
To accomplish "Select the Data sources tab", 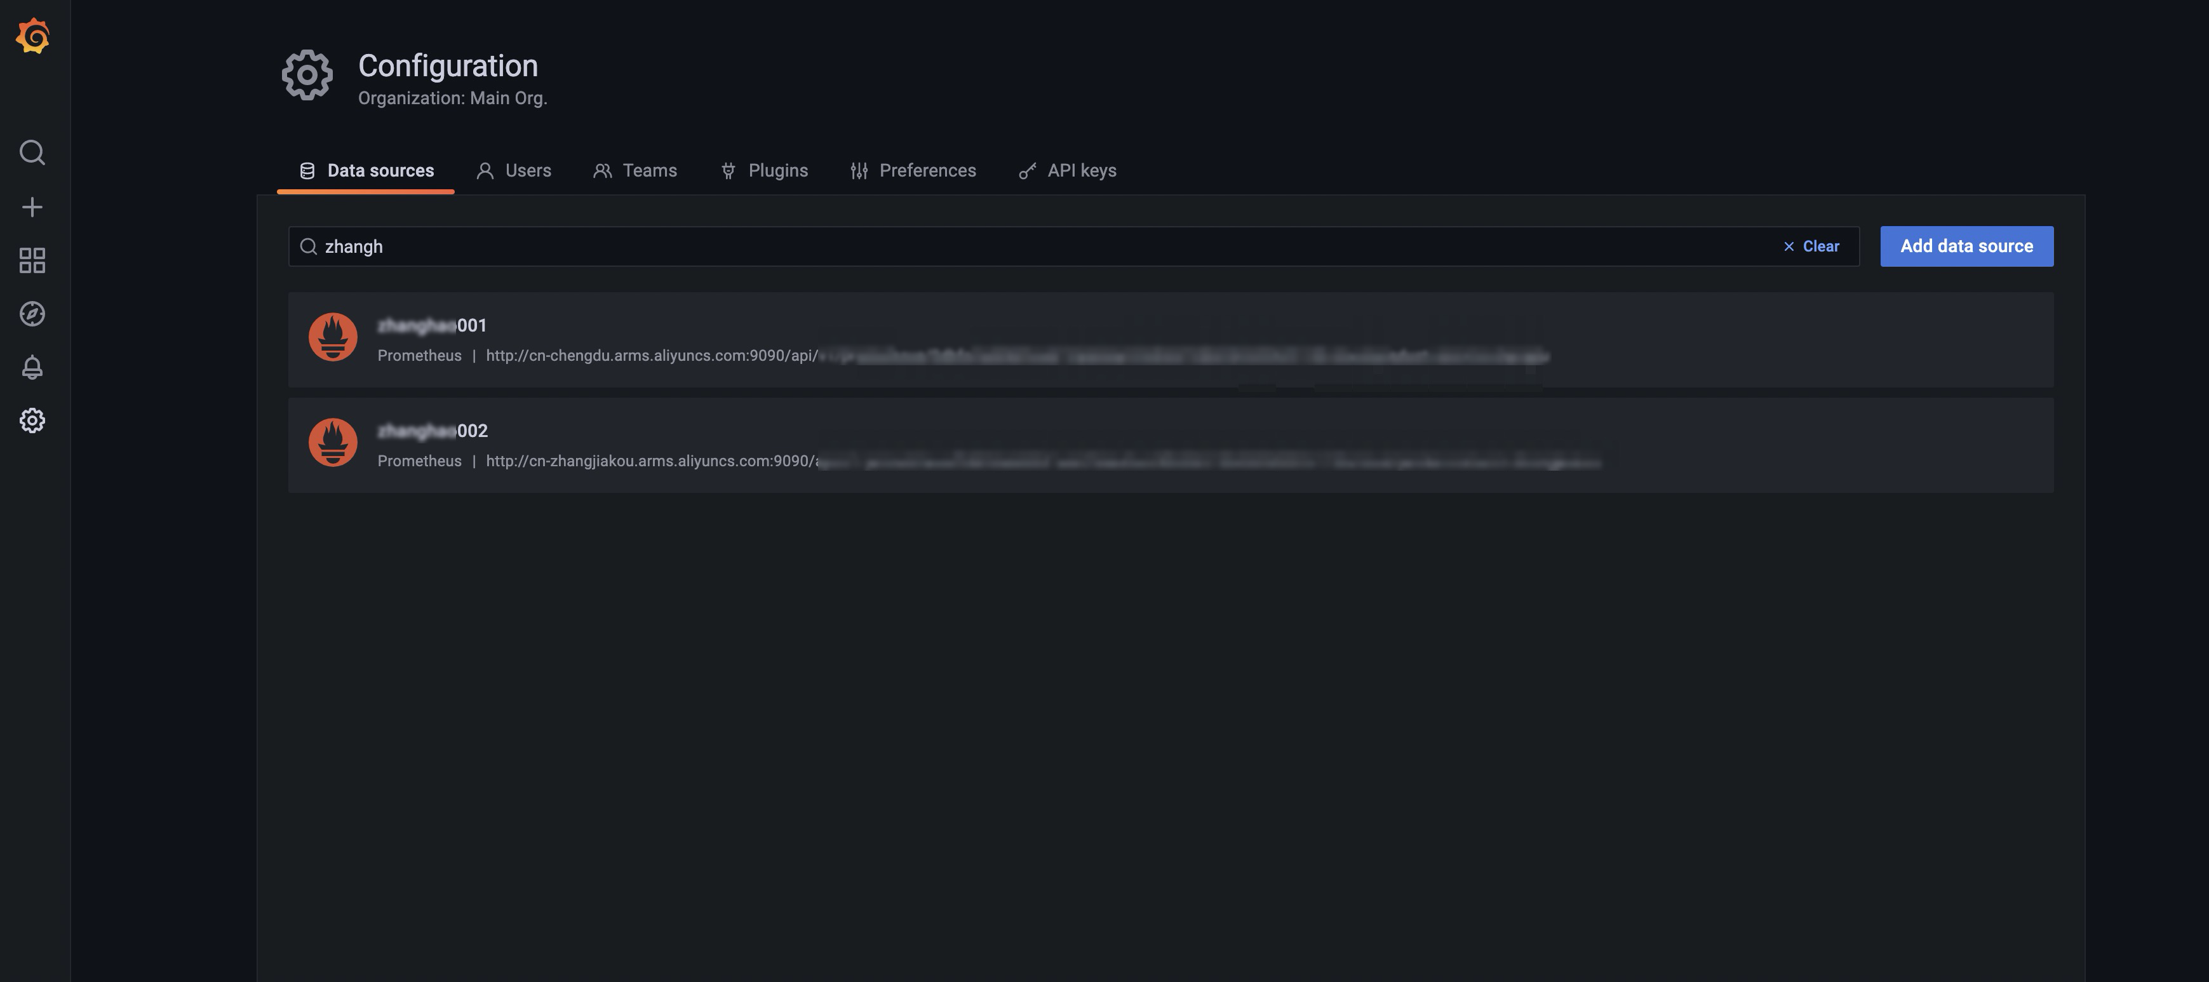I will pos(366,171).
